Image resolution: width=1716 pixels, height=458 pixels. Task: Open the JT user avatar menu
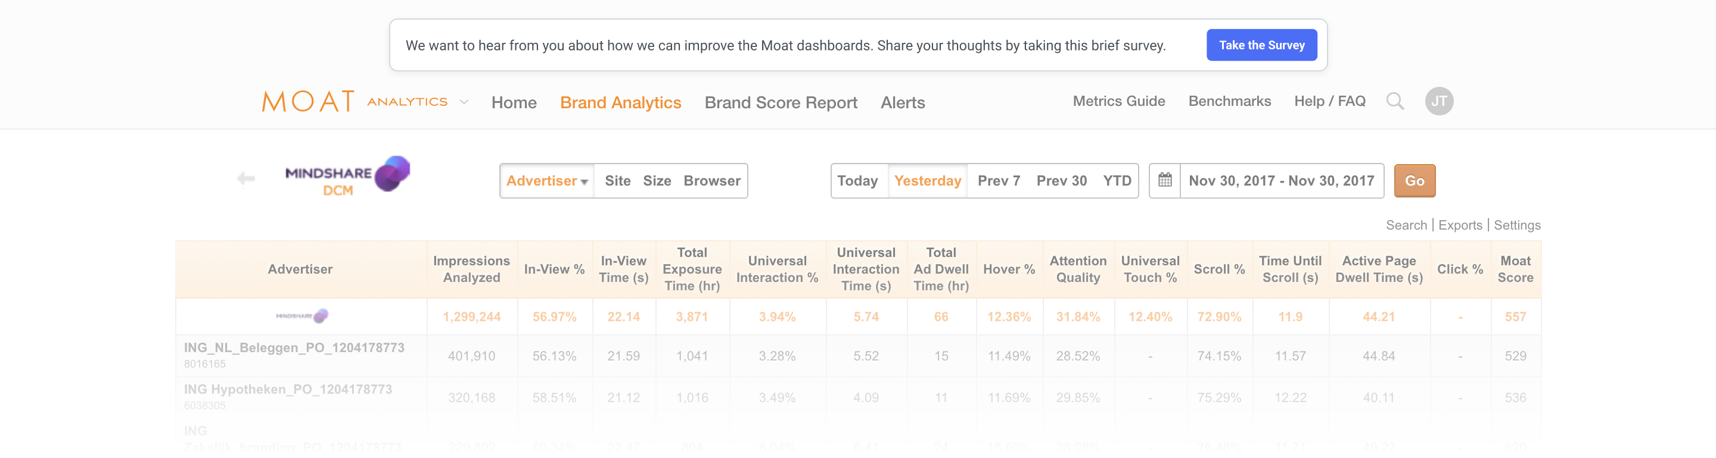click(1438, 101)
